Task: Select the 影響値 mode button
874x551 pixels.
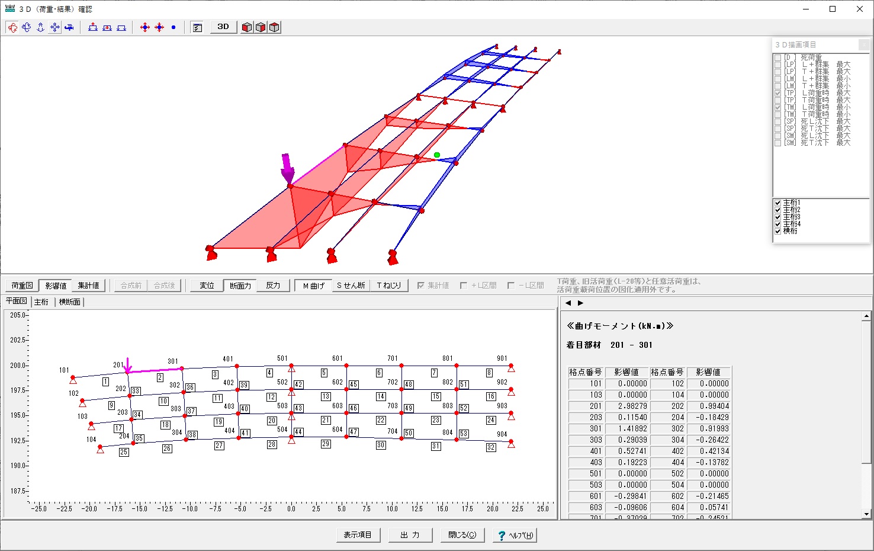Action: click(55, 286)
